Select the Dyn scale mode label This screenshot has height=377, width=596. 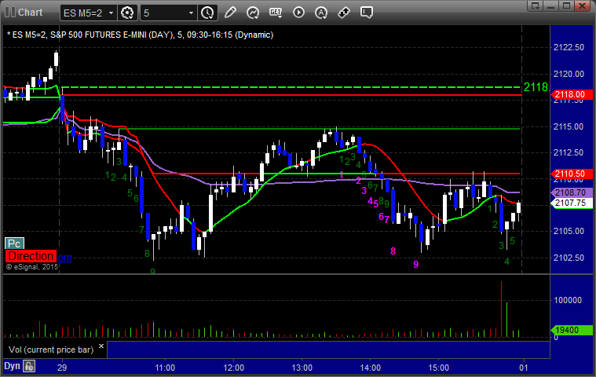[12, 366]
